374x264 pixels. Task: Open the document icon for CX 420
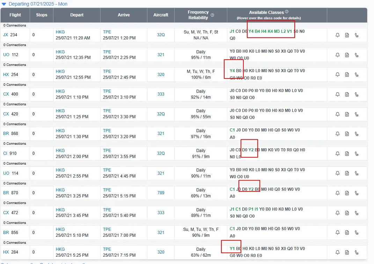[347, 114]
